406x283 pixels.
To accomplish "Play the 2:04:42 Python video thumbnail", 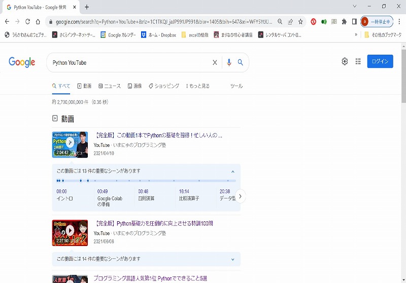I will (x=70, y=144).
